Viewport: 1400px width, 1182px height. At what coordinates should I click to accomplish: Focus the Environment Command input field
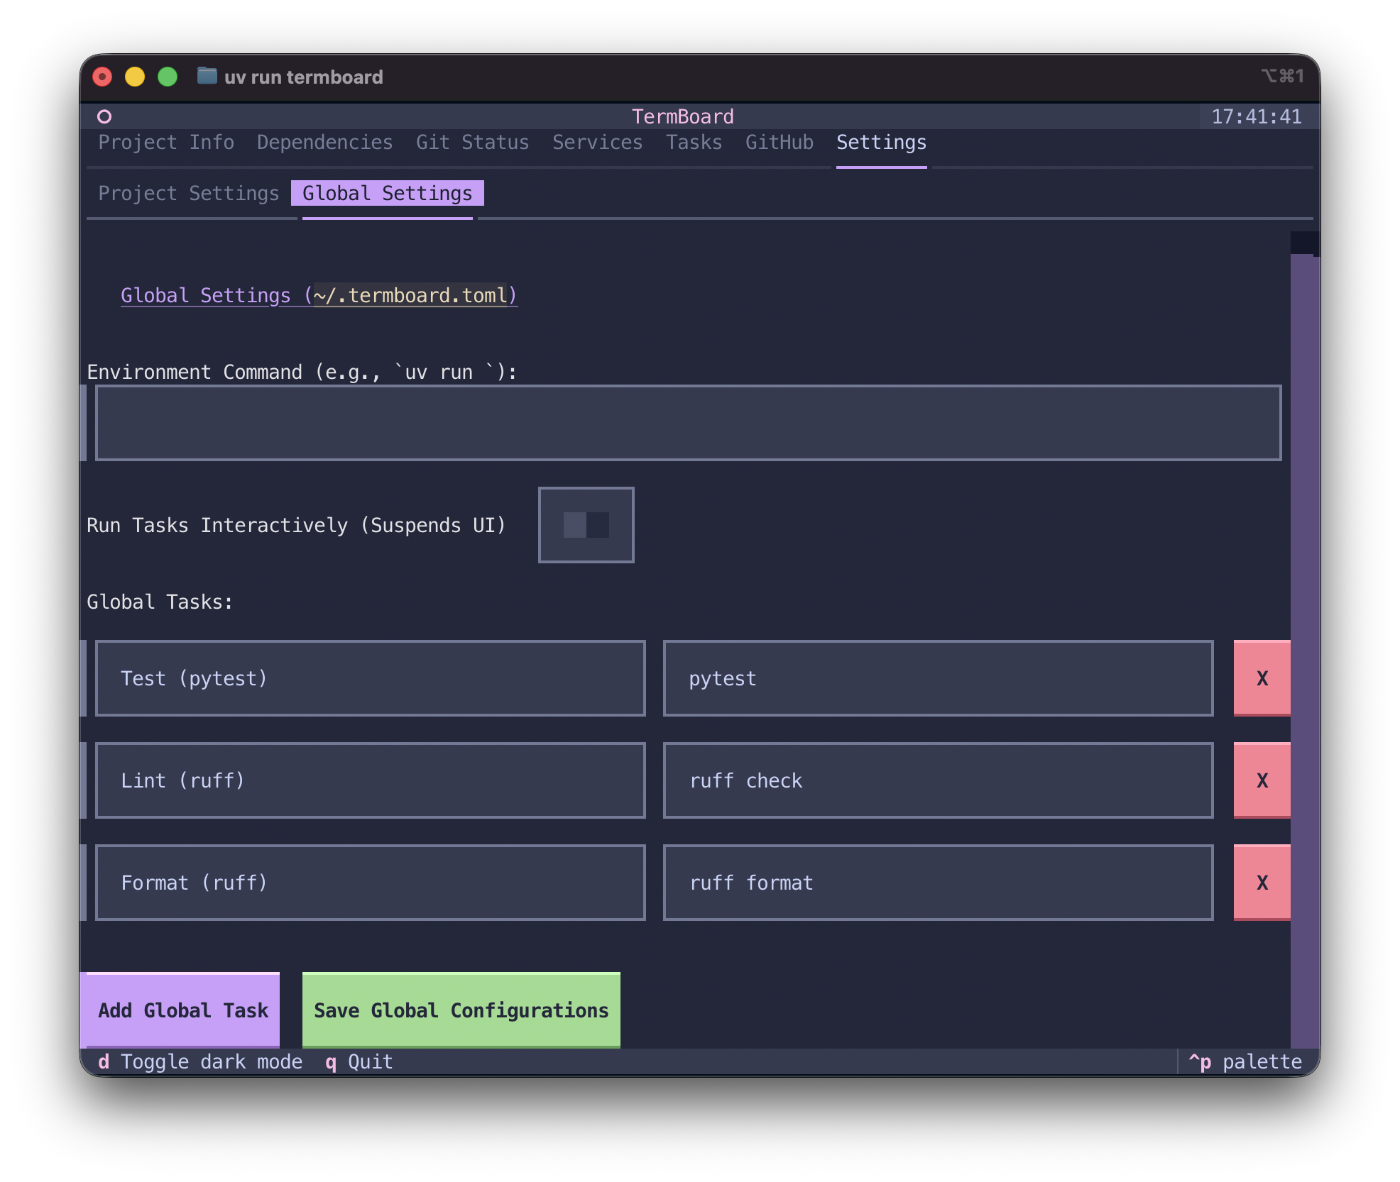[688, 423]
